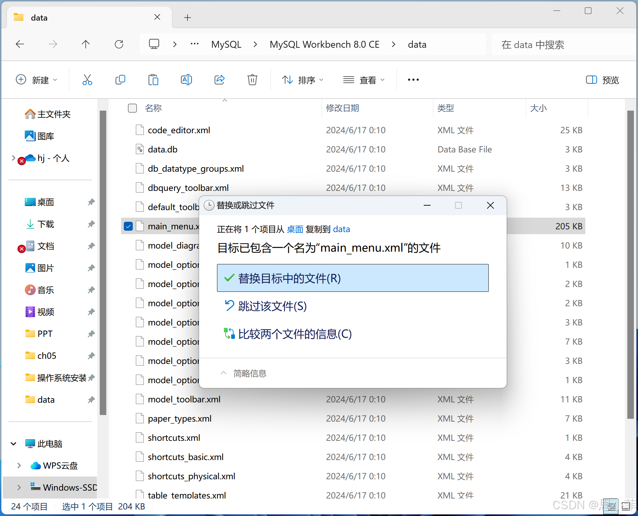Click the file list vertical scrollbar
The image size is (638, 516).
(x=630, y=264)
